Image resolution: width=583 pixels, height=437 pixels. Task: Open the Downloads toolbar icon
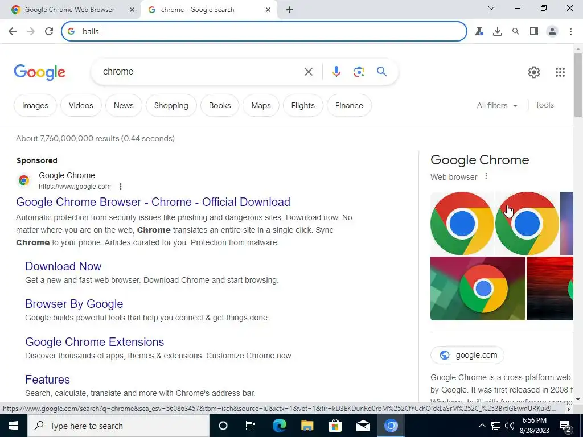click(498, 32)
